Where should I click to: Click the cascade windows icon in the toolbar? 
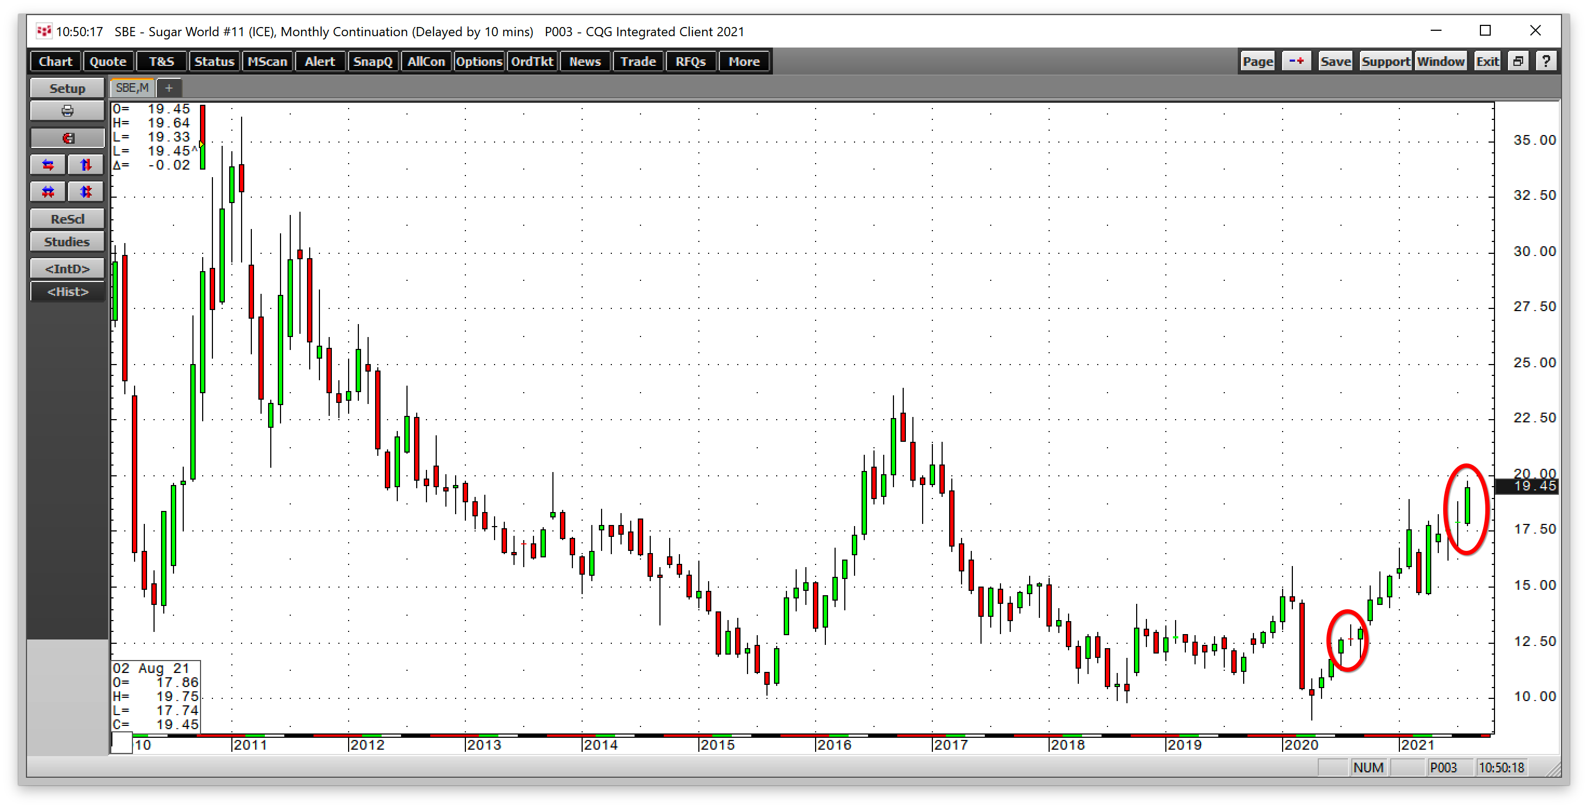point(1518,61)
